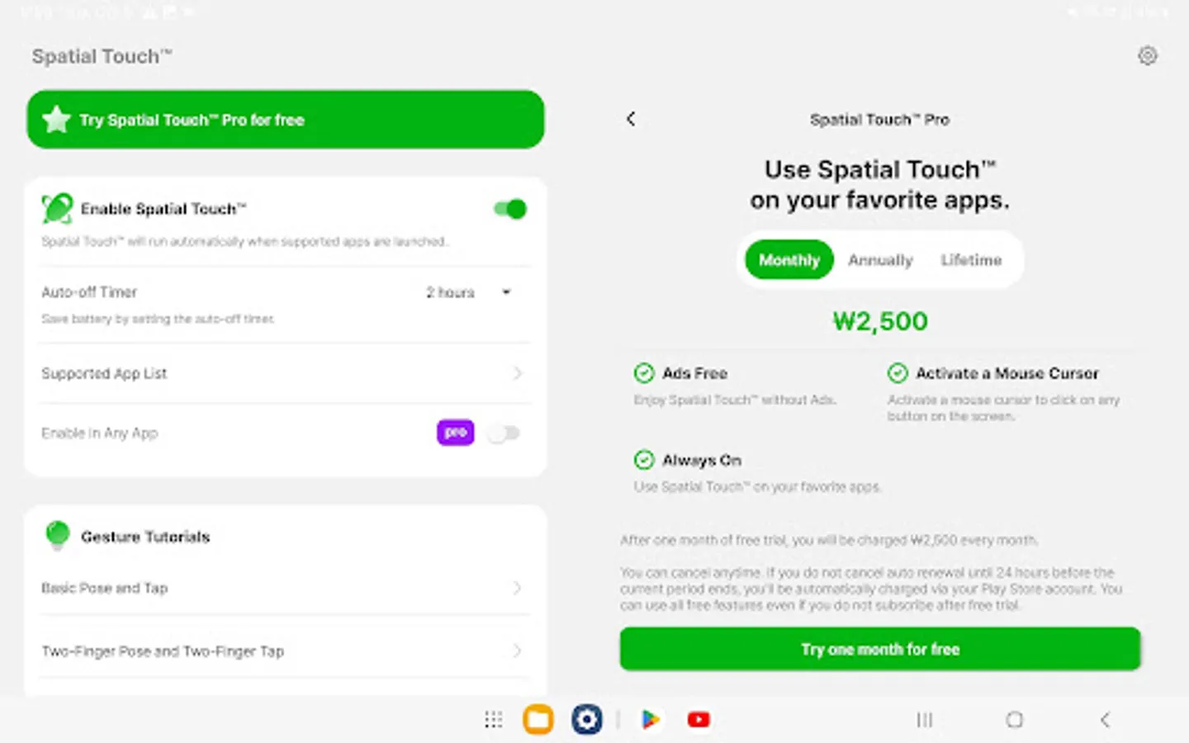Open the app drawer grid icon
The width and height of the screenshot is (1189, 743).
(x=493, y=720)
